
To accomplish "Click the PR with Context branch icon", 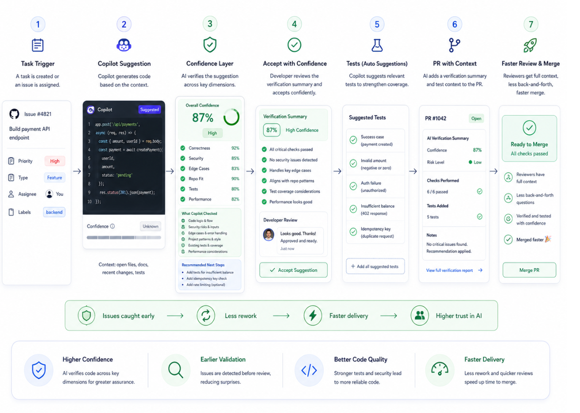I will click(454, 45).
